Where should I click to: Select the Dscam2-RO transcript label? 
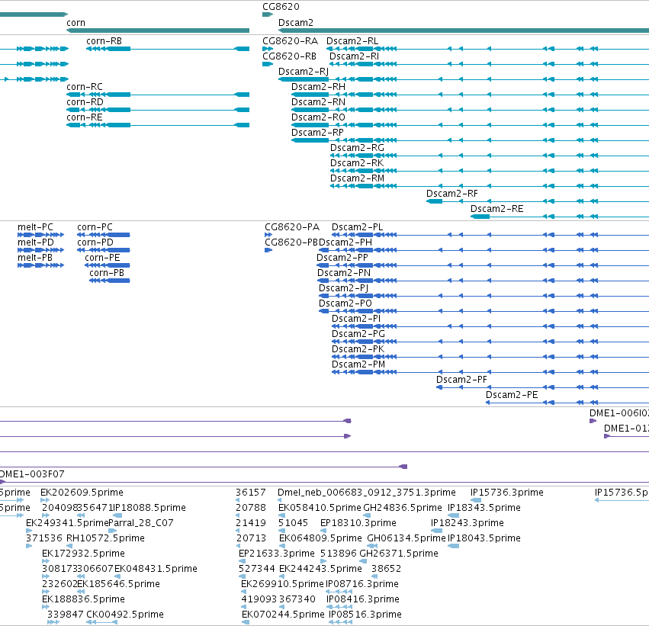pyautogui.click(x=318, y=117)
